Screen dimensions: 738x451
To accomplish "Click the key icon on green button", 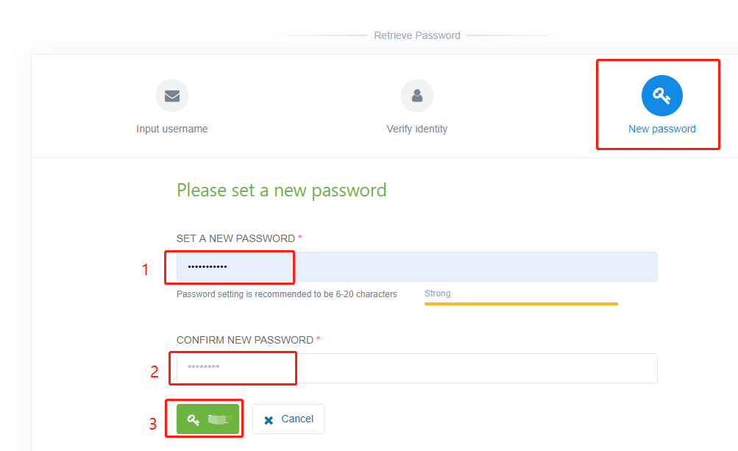I will (194, 419).
